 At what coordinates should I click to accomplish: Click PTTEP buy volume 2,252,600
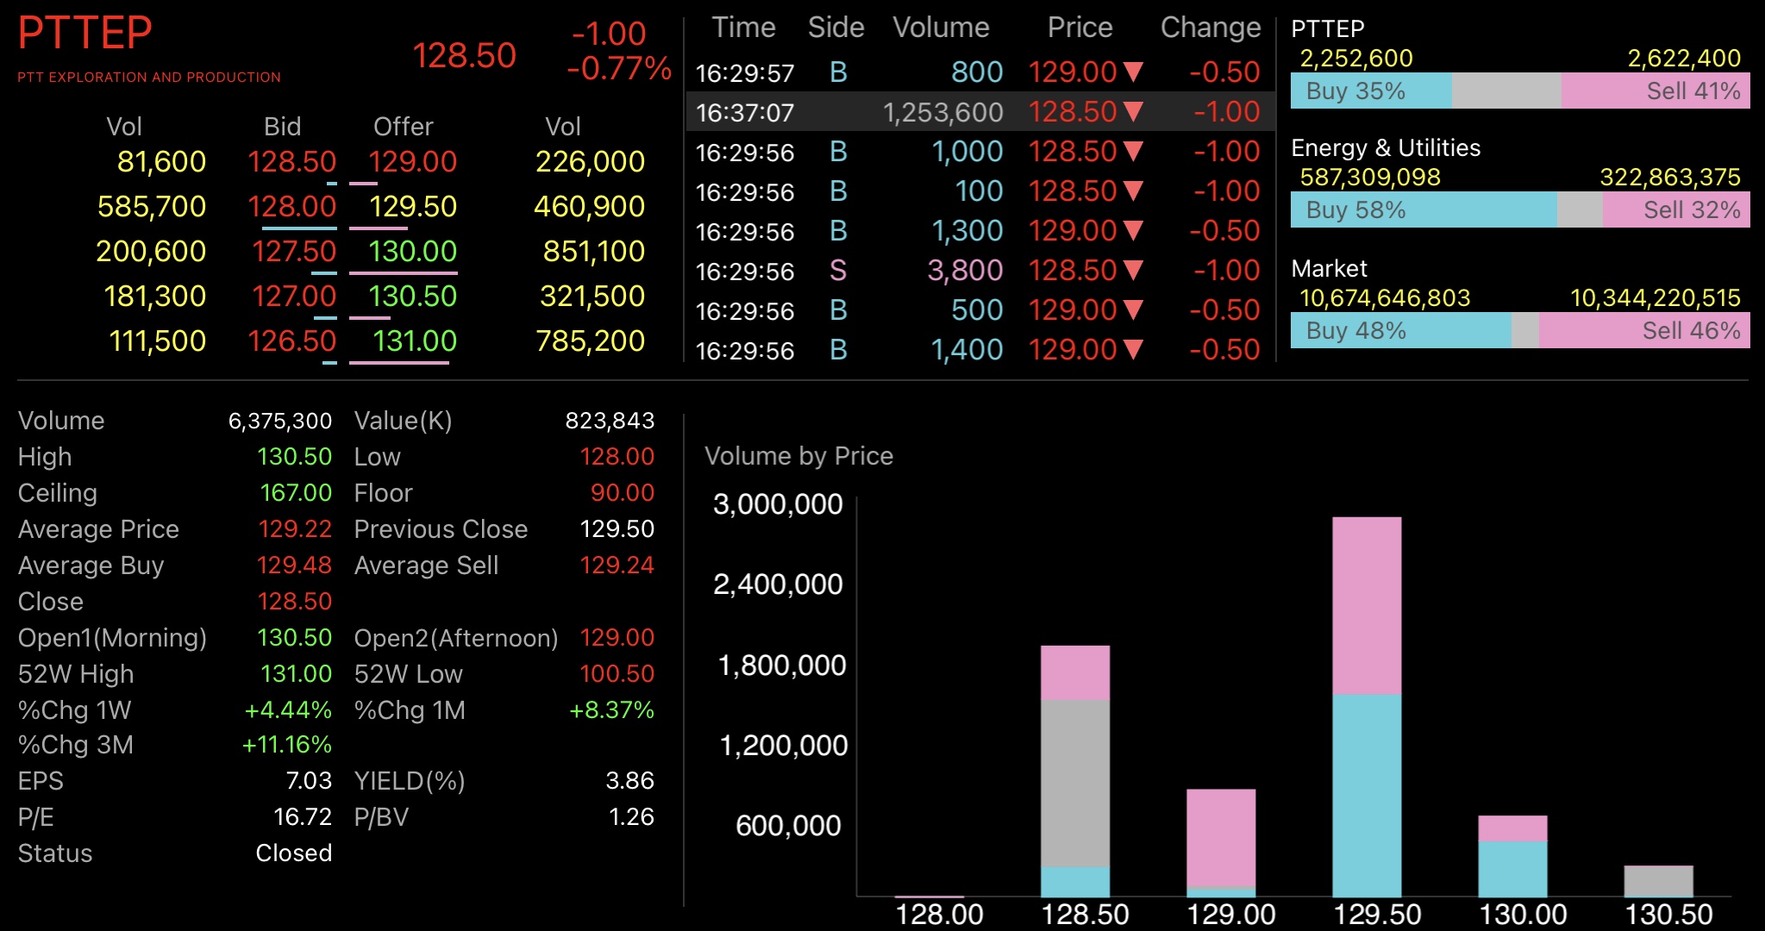1356,59
